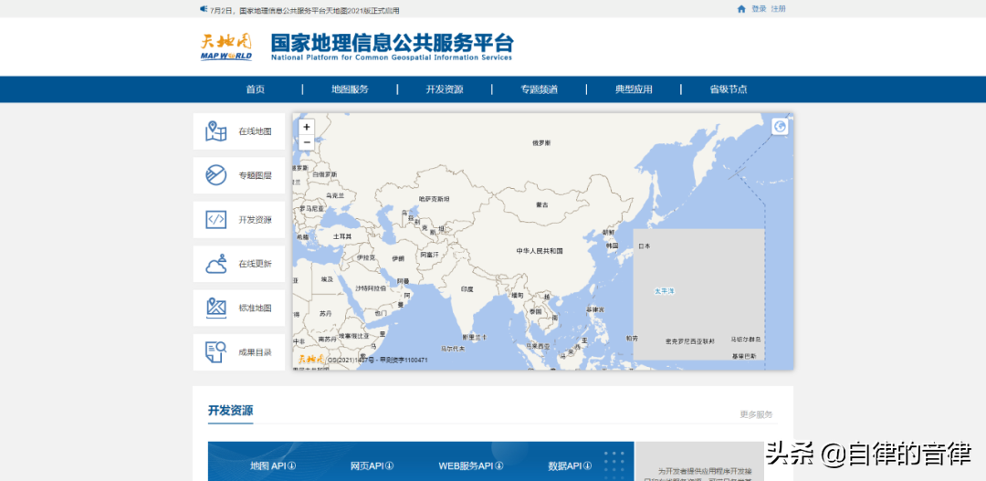Open the 地图服务 navigation menu
Viewport: 986px width, 481px height.
[351, 89]
